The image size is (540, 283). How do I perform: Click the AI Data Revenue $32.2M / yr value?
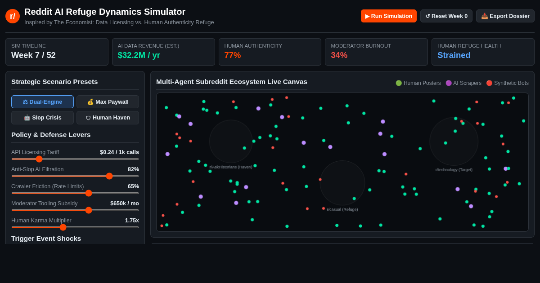(139, 55)
